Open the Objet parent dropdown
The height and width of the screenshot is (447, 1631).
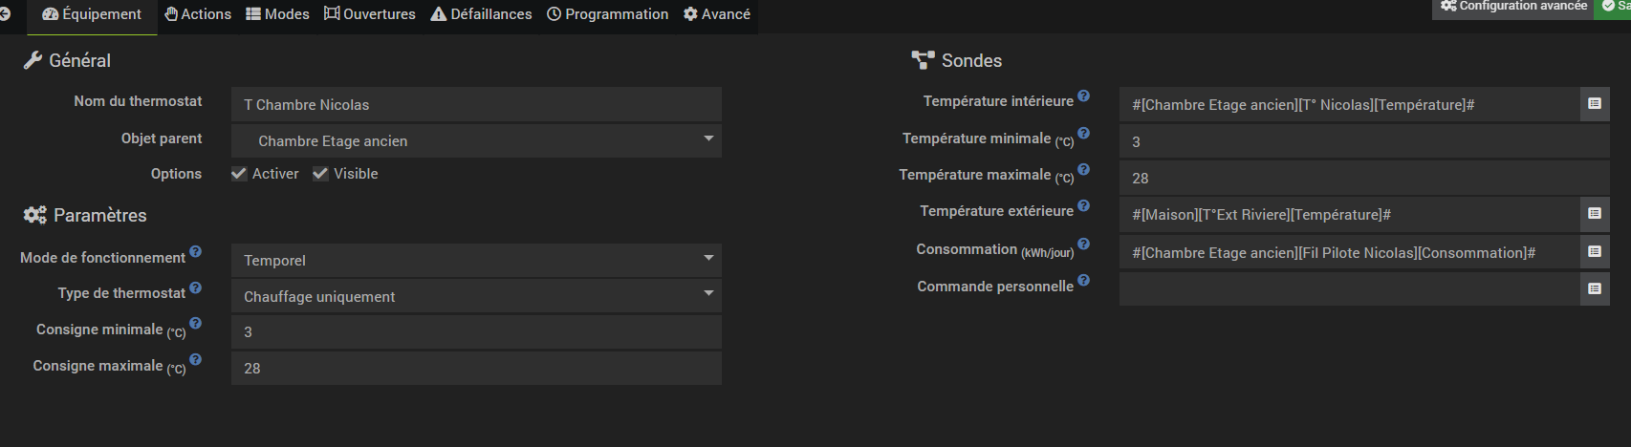tap(476, 140)
